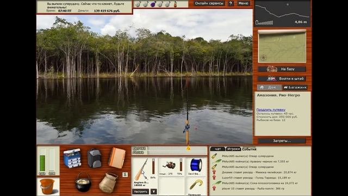Open the help question mark button
This screenshot has height=196, width=348.
(x=231, y=3)
